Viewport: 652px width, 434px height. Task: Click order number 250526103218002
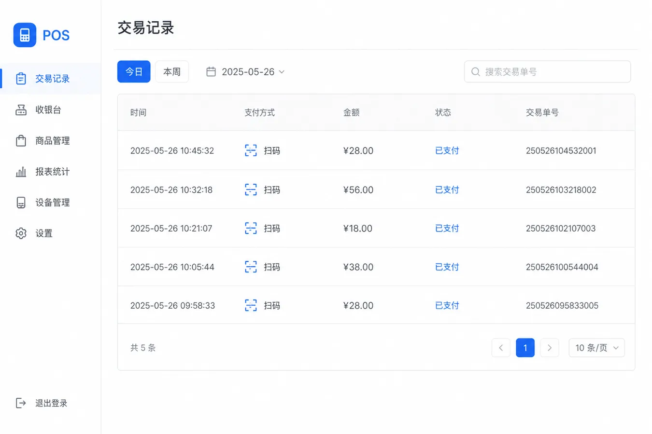561,190
